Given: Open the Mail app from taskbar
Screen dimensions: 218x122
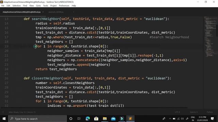Looking at the screenshot, I should coord(113,119).
